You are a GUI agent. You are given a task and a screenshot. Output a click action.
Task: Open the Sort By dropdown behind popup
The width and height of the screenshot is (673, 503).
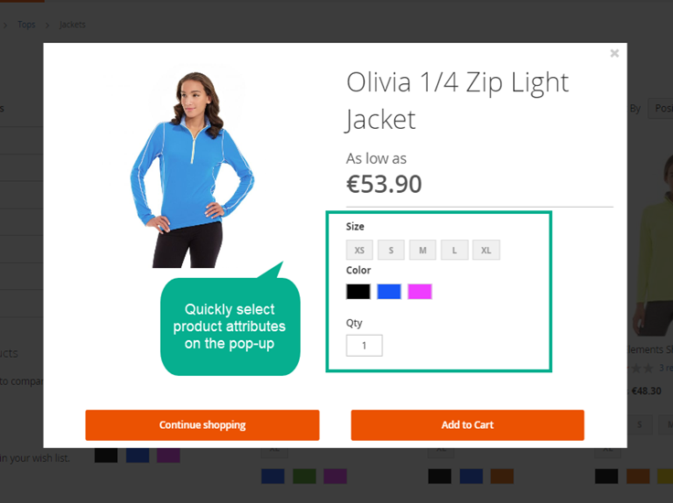[661, 108]
